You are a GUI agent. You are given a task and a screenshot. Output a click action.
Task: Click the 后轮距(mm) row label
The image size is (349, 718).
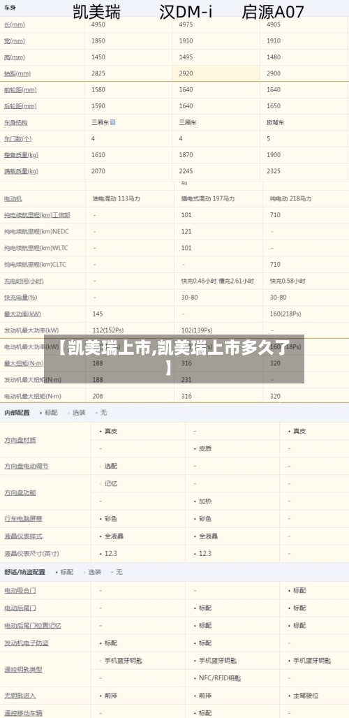coord(20,106)
